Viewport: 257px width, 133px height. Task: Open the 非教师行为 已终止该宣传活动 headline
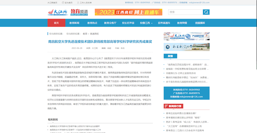(x=181, y=73)
